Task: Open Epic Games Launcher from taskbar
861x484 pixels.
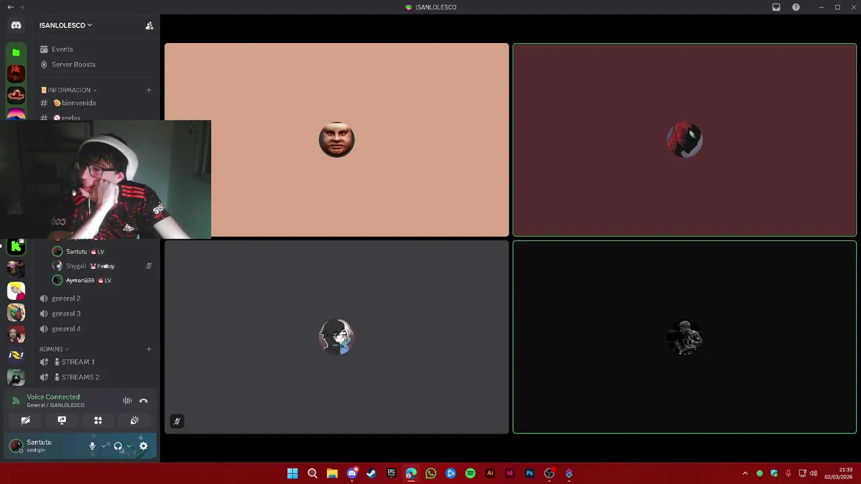Action: click(391, 473)
